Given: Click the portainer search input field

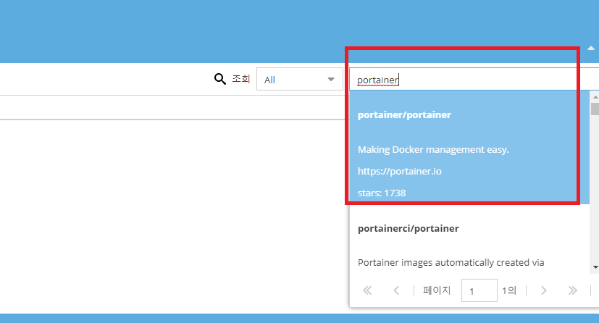Looking at the screenshot, I should coord(474,80).
